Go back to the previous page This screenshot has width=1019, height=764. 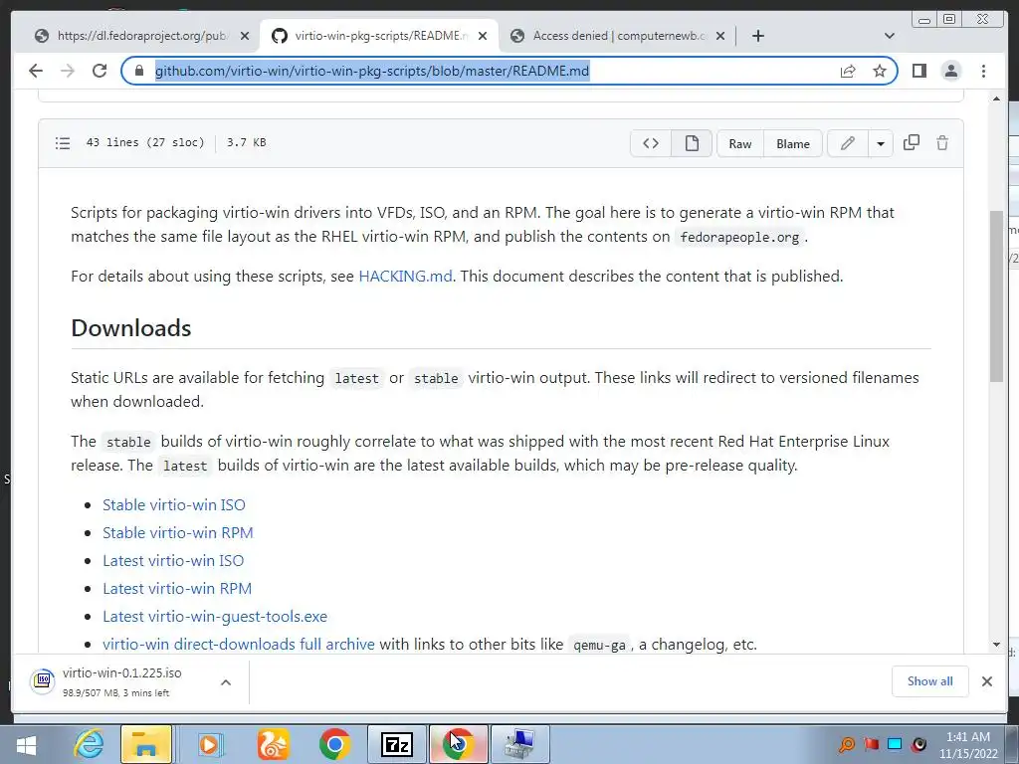[x=36, y=71]
